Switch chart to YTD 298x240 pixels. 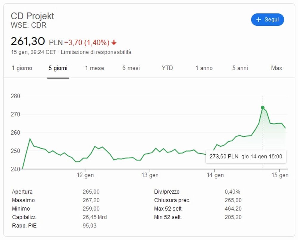(x=167, y=68)
